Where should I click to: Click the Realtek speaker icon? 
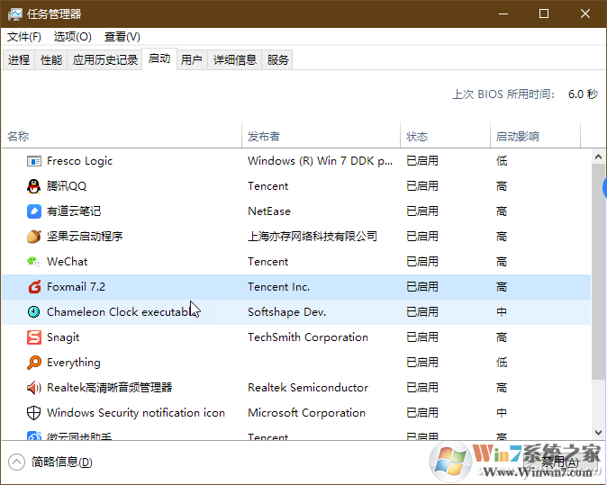(34, 388)
